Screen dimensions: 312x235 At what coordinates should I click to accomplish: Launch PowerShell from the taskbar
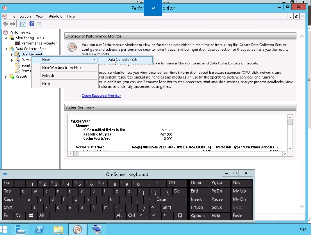[39, 230]
